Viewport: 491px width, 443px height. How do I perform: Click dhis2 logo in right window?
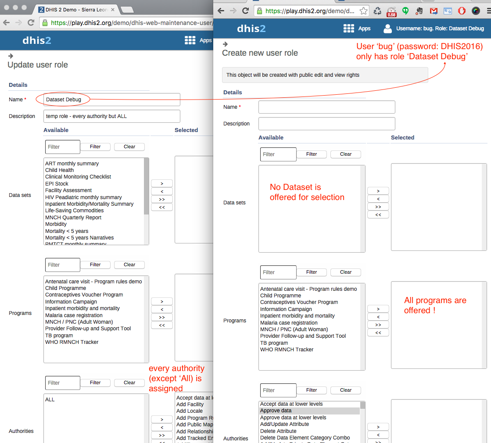pyautogui.click(x=251, y=29)
